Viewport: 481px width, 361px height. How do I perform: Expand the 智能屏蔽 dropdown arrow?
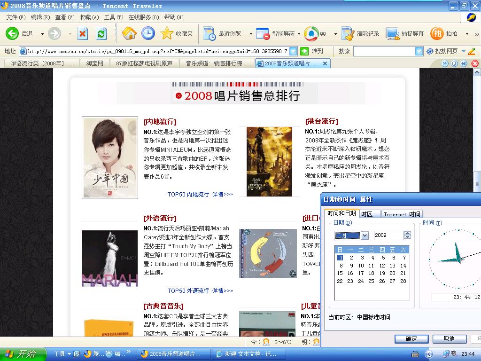(x=299, y=34)
